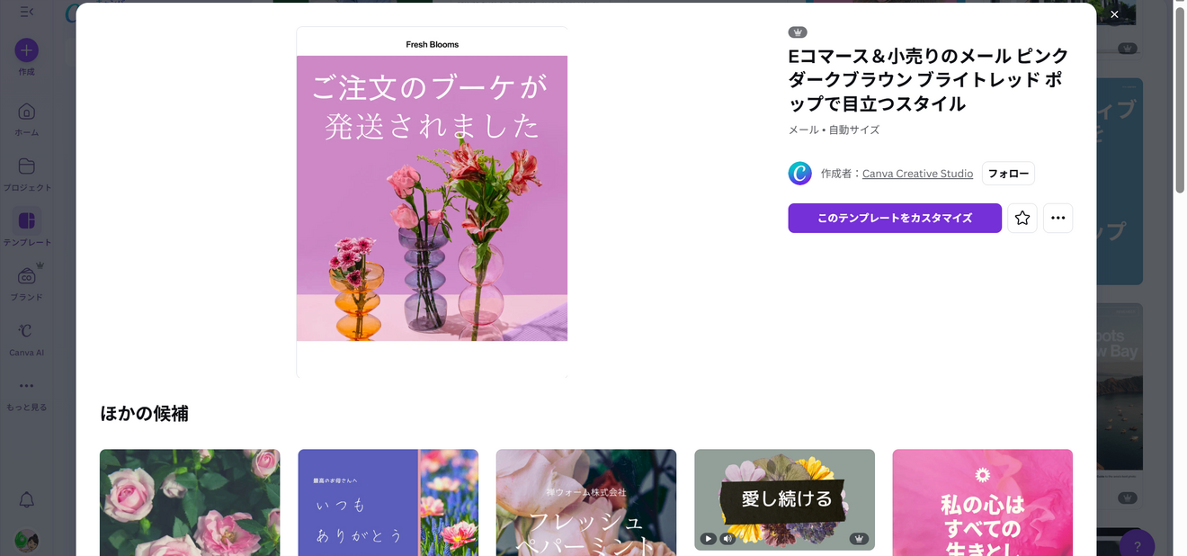Unmute audio on the 愛し続ける thumbnail

727,537
